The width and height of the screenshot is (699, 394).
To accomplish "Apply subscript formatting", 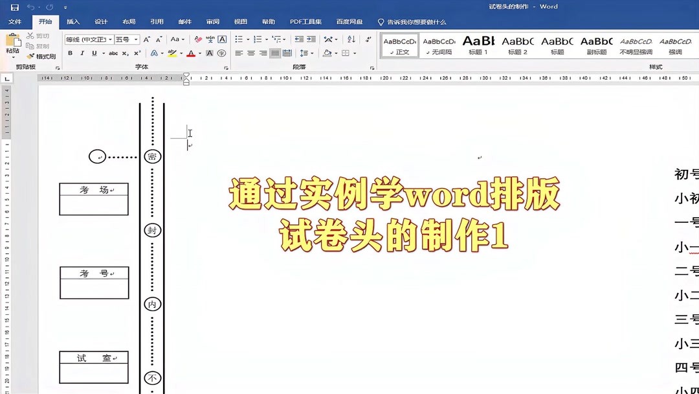I will 124,52.
